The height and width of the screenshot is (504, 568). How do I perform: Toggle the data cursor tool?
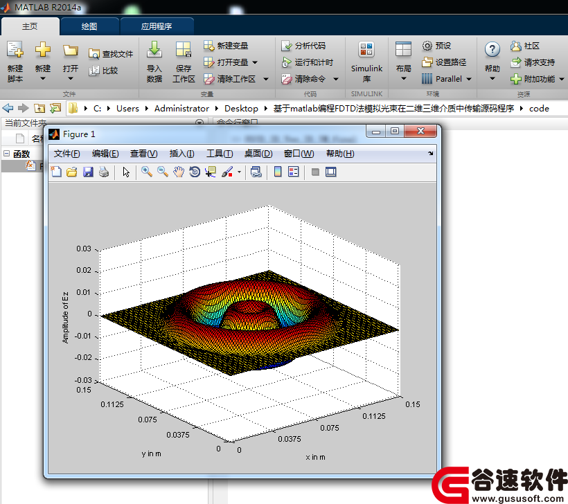[211, 172]
